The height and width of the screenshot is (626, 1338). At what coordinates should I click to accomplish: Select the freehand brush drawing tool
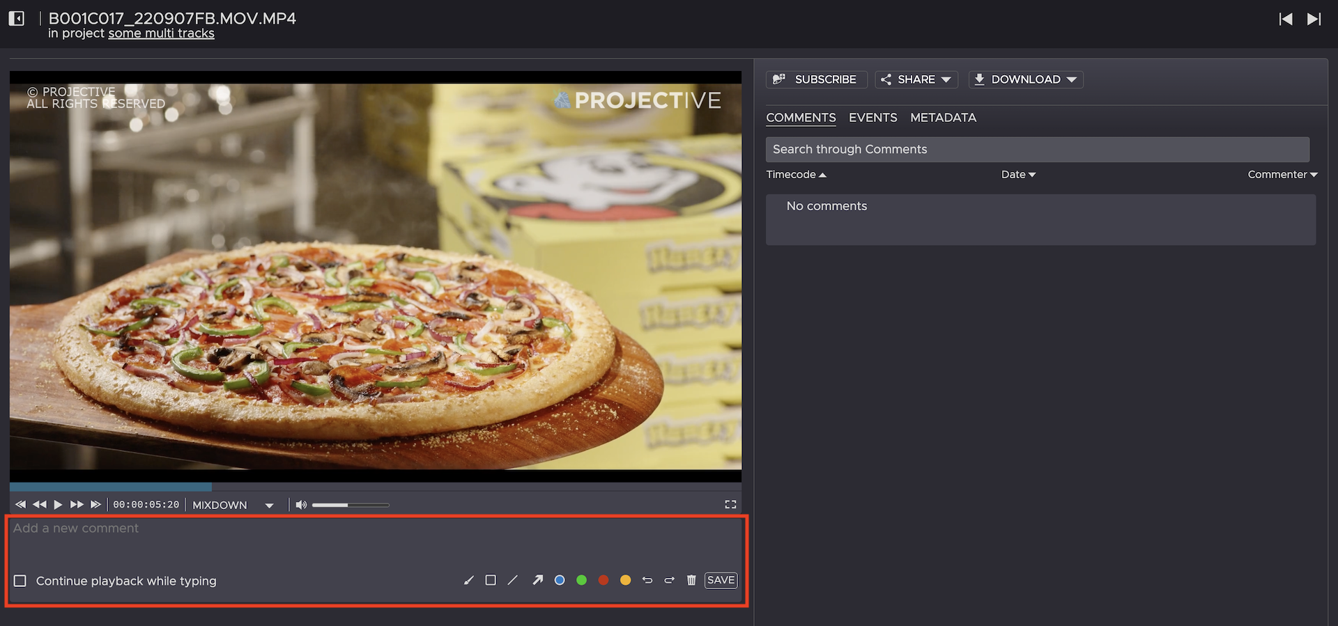pyautogui.click(x=469, y=580)
